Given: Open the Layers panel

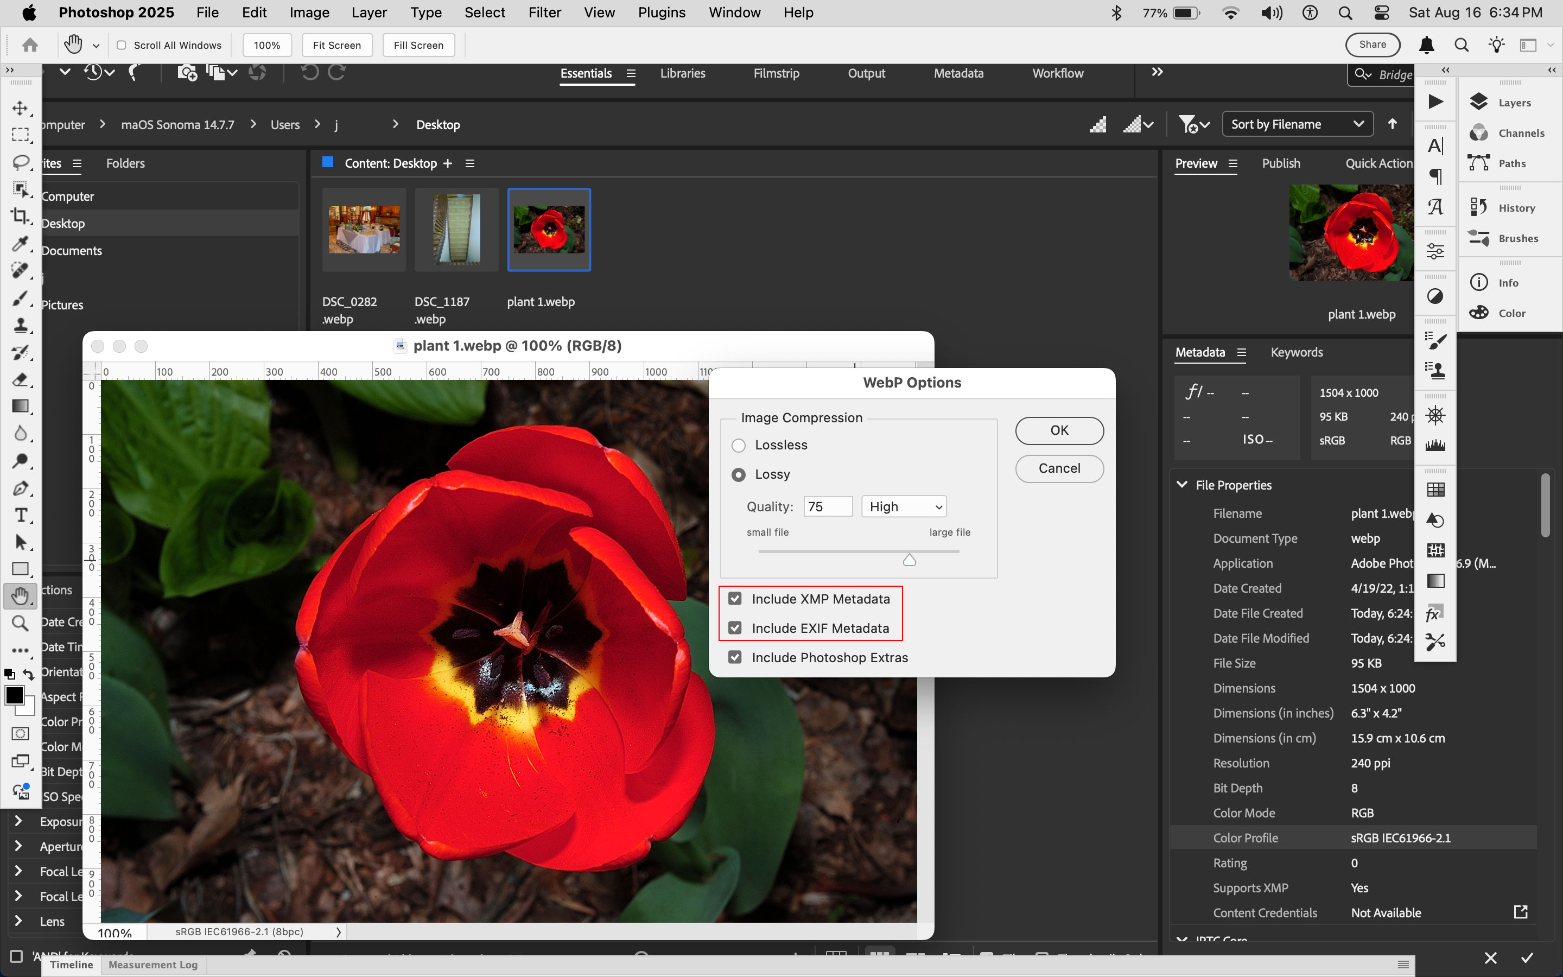Looking at the screenshot, I should coord(1514,102).
